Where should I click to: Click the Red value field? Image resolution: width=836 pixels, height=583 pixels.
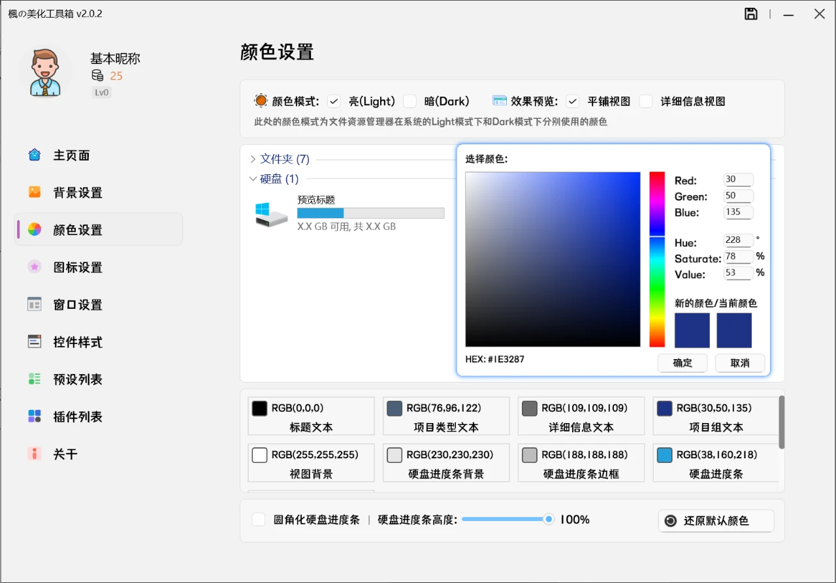coord(739,180)
